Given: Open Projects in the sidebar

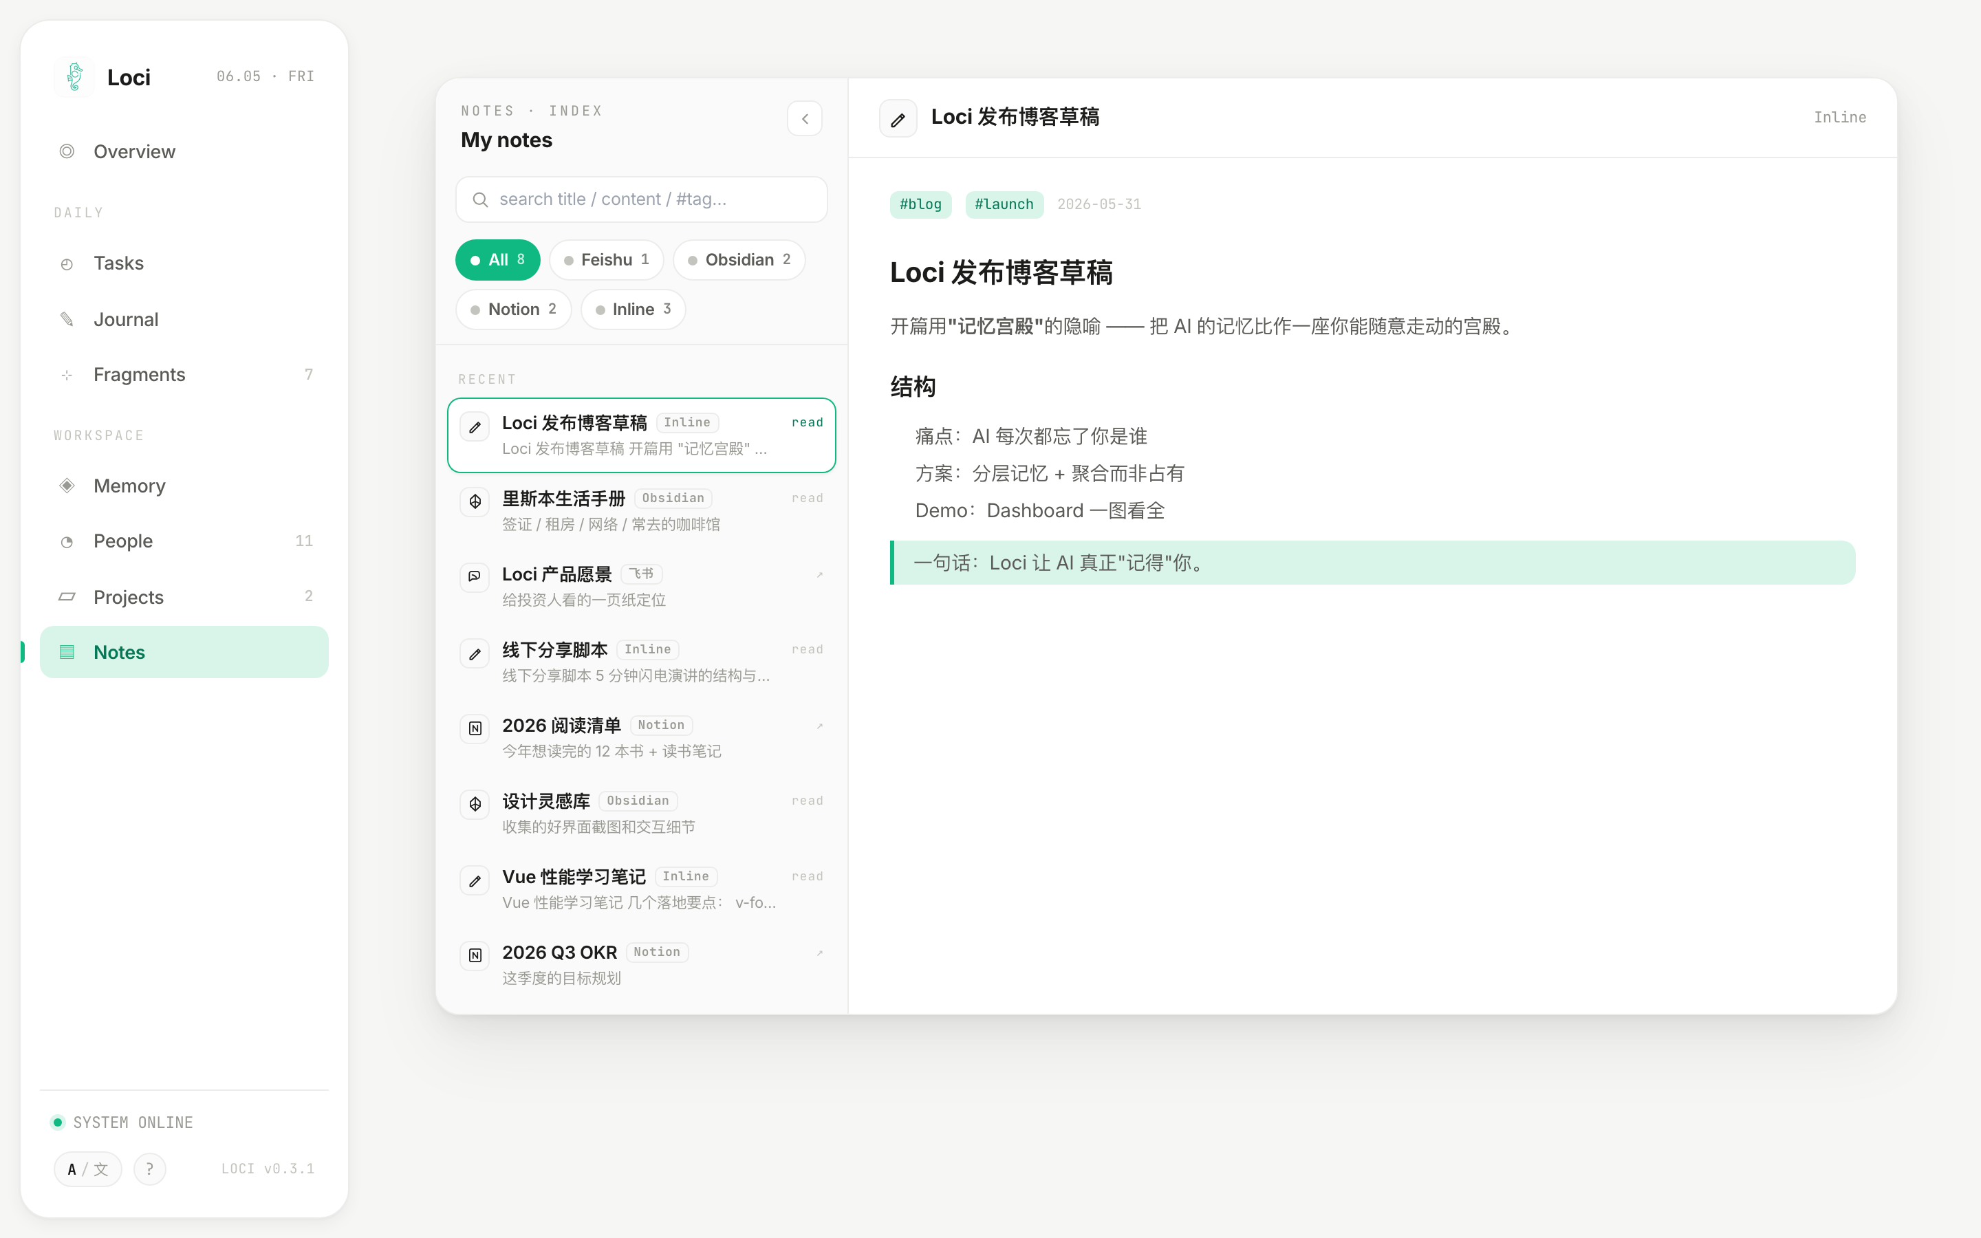Looking at the screenshot, I should pyautogui.click(x=184, y=597).
